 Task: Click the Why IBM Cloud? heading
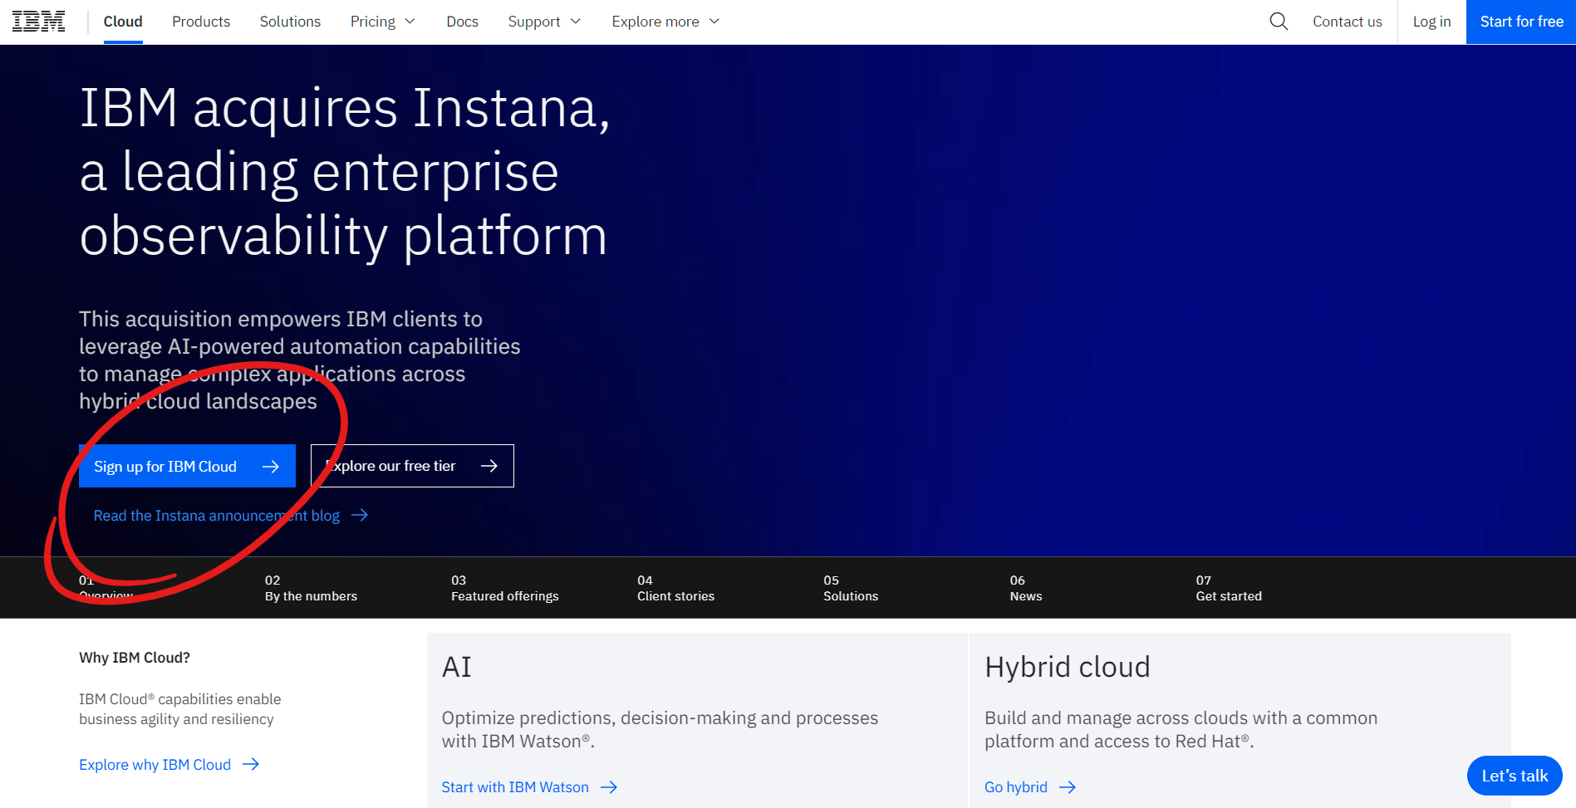point(135,658)
